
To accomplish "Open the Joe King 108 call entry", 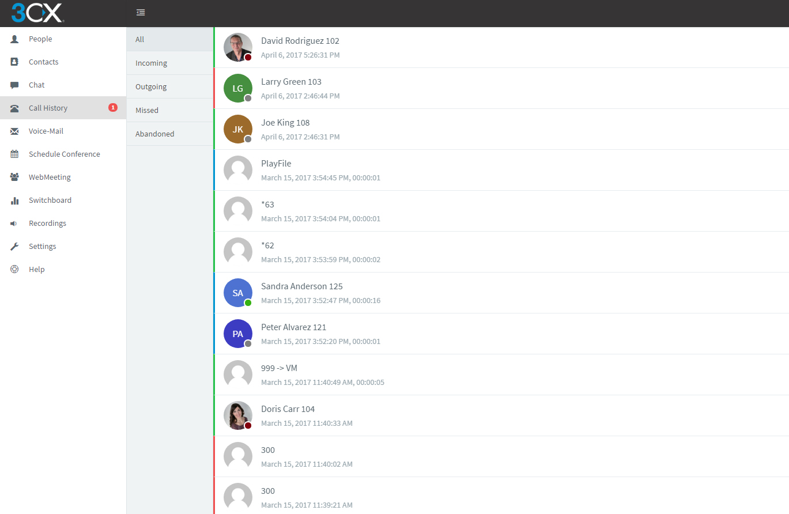I will [x=501, y=129].
